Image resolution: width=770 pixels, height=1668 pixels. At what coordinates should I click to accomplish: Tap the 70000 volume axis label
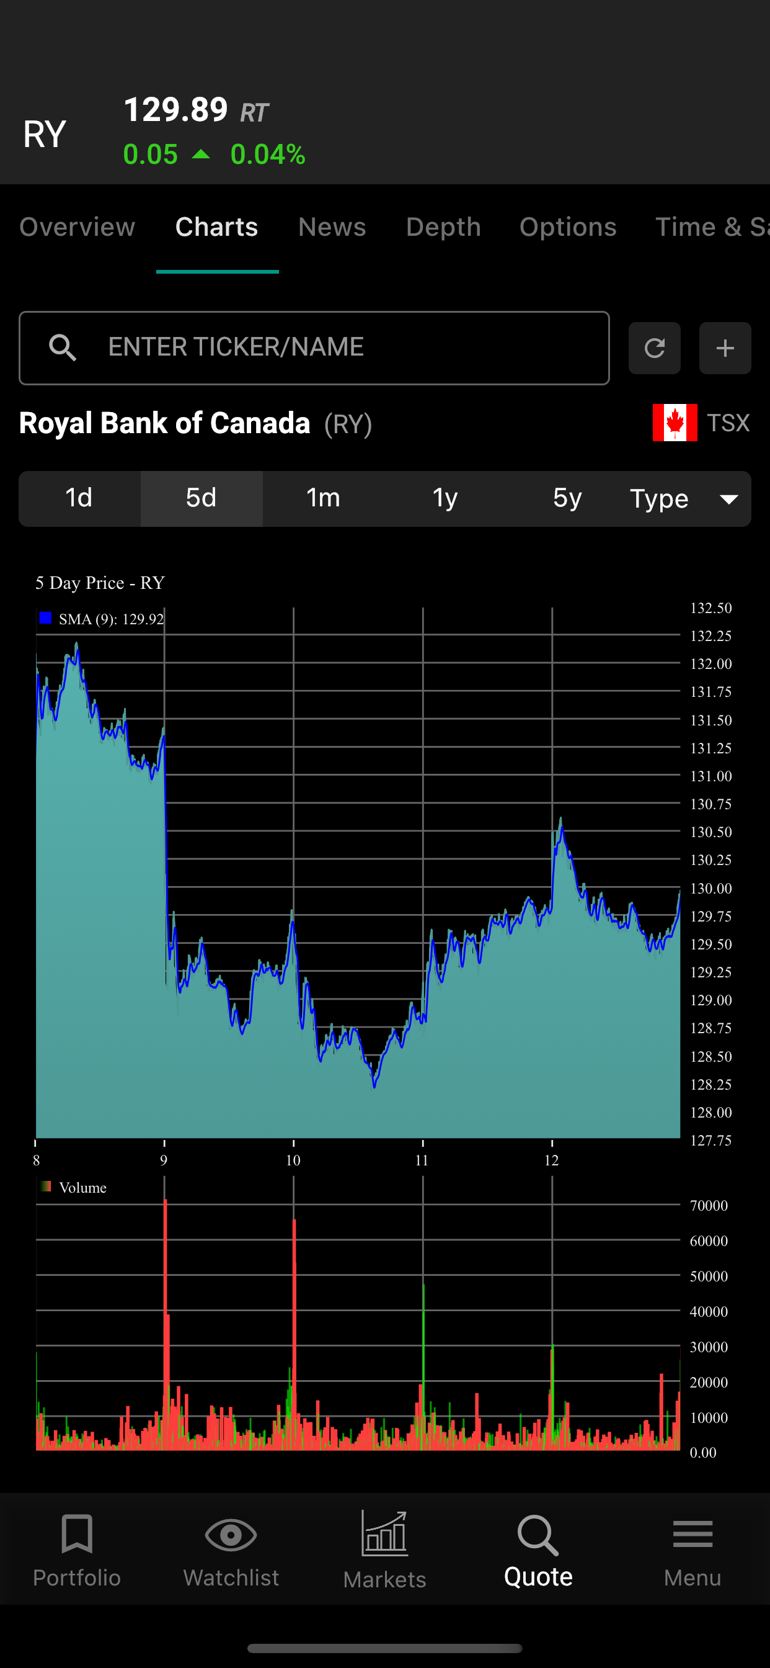pyautogui.click(x=709, y=1206)
